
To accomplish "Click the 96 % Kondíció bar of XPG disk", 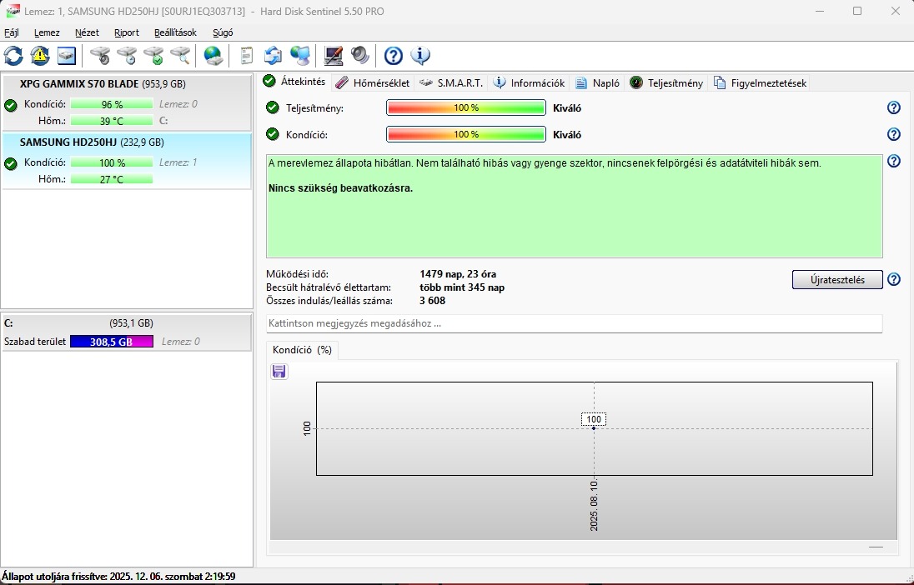I will pyautogui.click(x=112, y=104).
